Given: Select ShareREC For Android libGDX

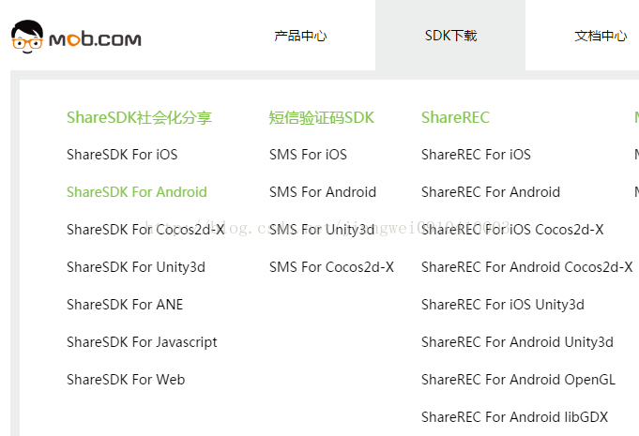Looking at the screenshot, I should [x=515, y=417].
